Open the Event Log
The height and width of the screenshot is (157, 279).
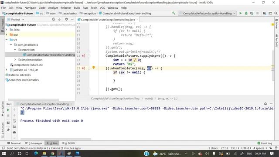pos(265,143)
